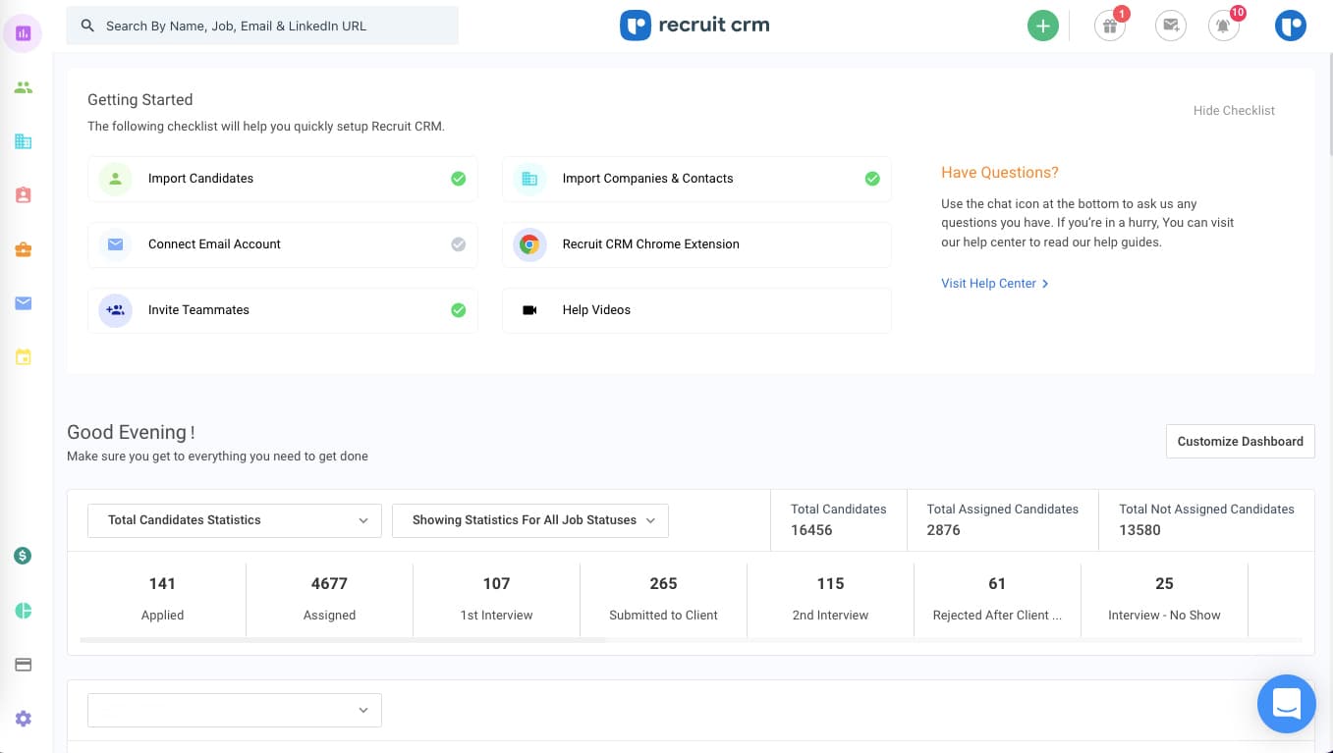The image size is (1333, 753).
Task: Open the calendar icon in the sidebar
Action: click(x=24, y=357)
